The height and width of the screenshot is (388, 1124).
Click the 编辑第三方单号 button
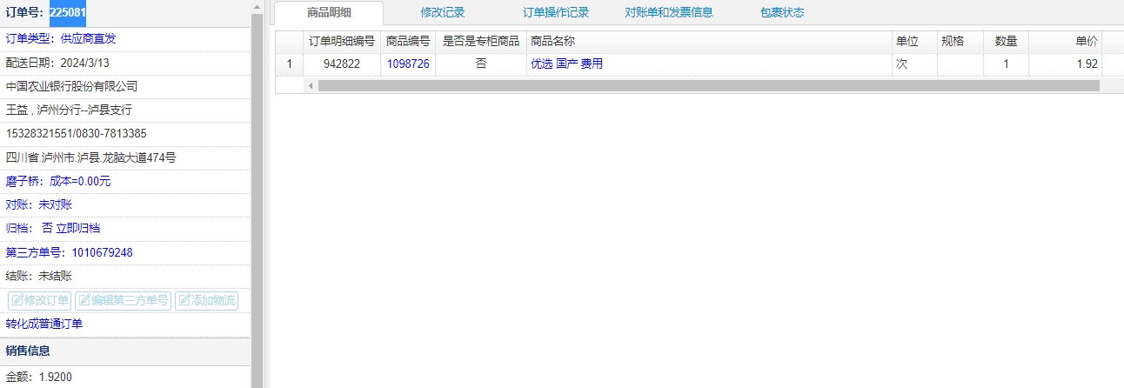(x=124, y=301)
